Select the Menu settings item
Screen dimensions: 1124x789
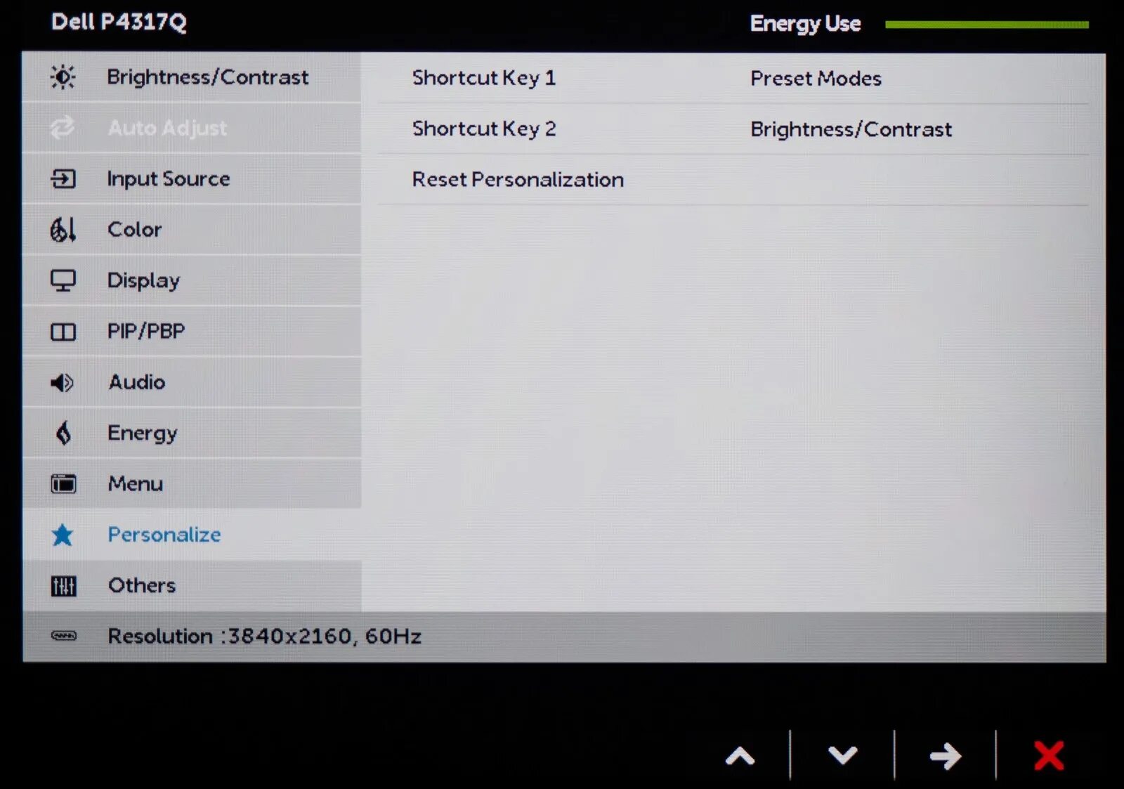click(x=192, y=483)
